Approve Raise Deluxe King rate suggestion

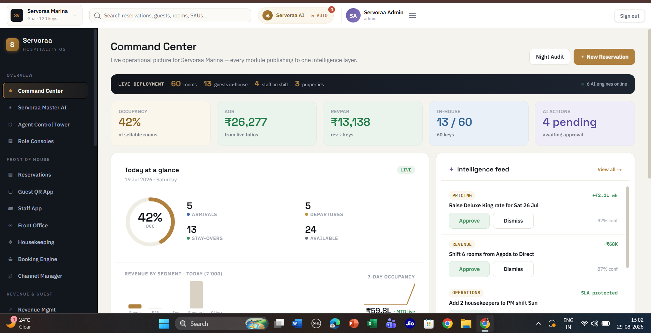469,221
